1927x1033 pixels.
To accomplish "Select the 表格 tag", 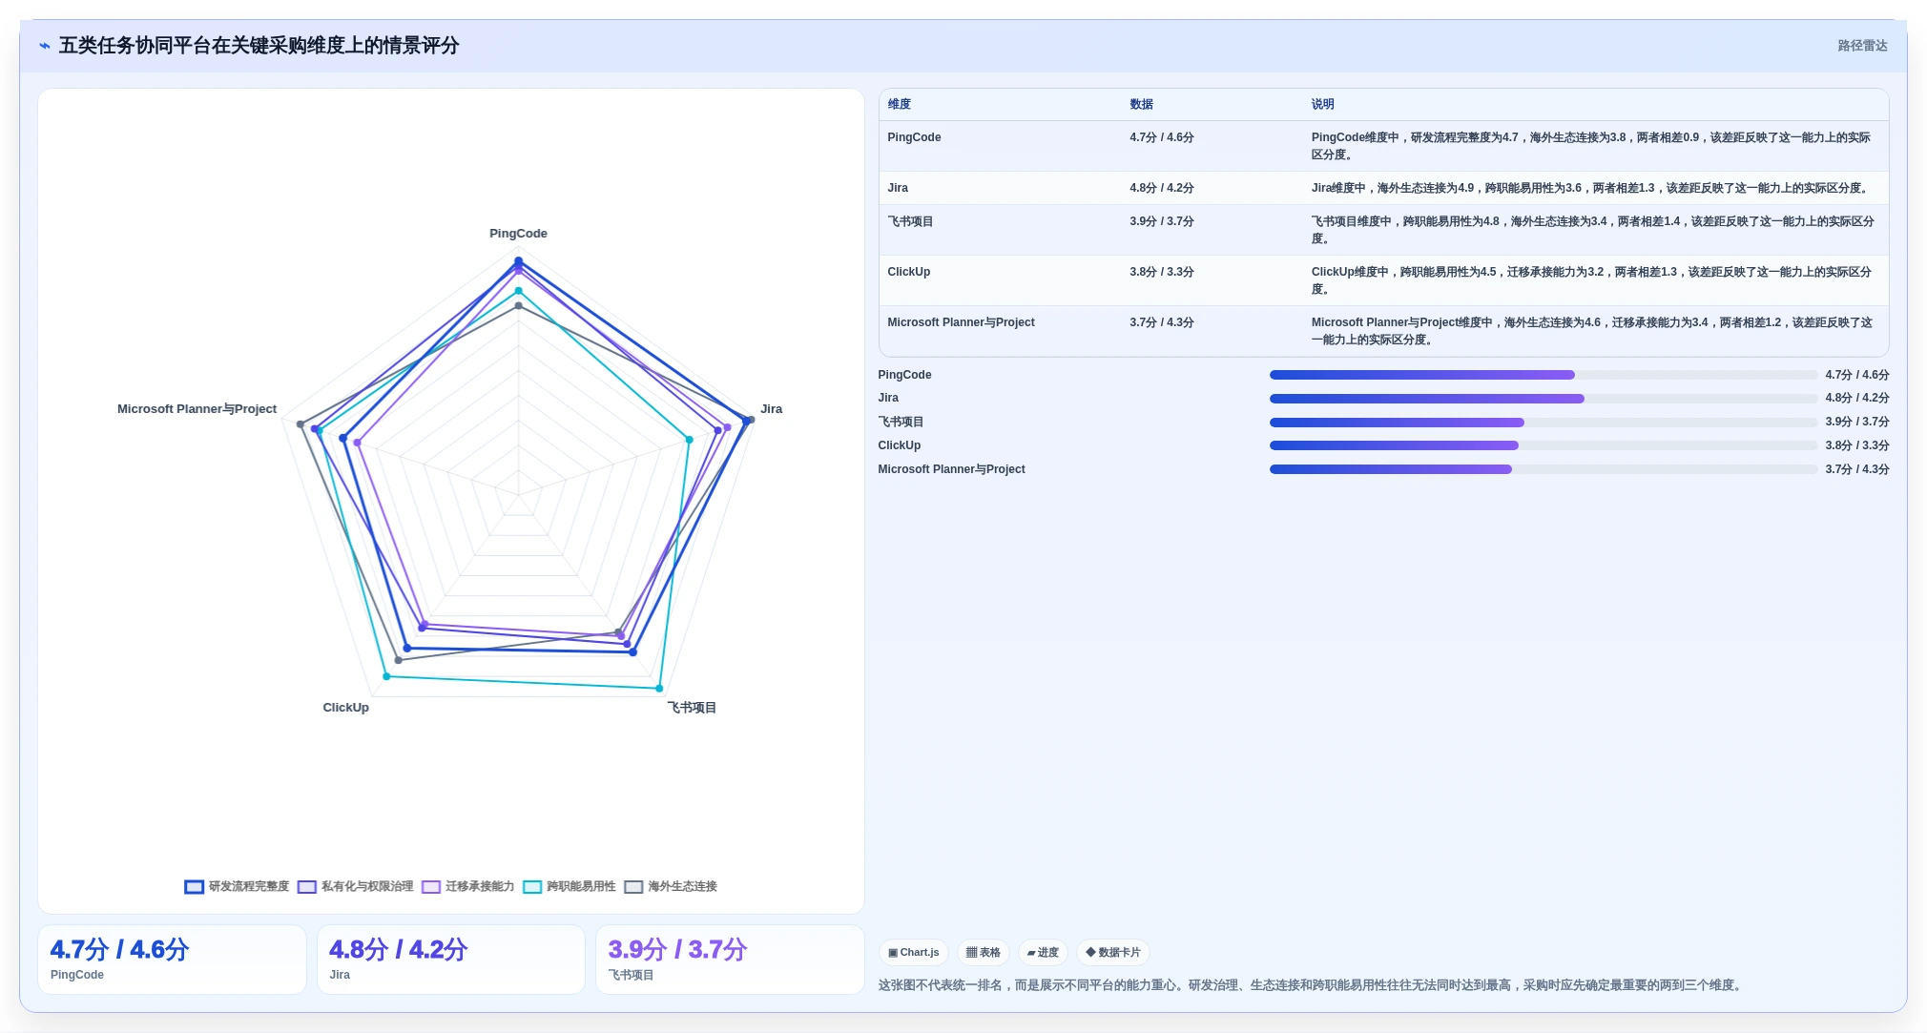I will pyautogui.click(x=983, y=953).
